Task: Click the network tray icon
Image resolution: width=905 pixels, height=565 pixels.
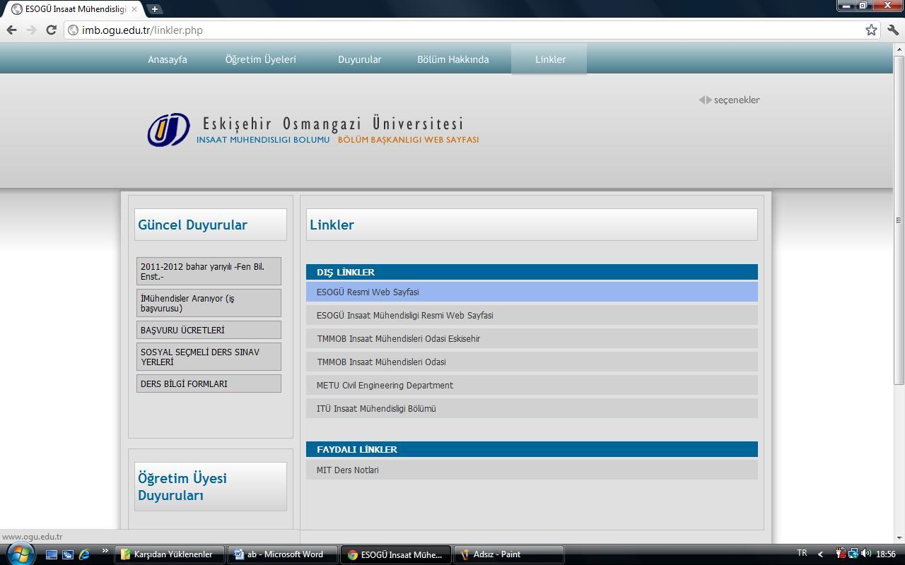Action: coord(853,554)
